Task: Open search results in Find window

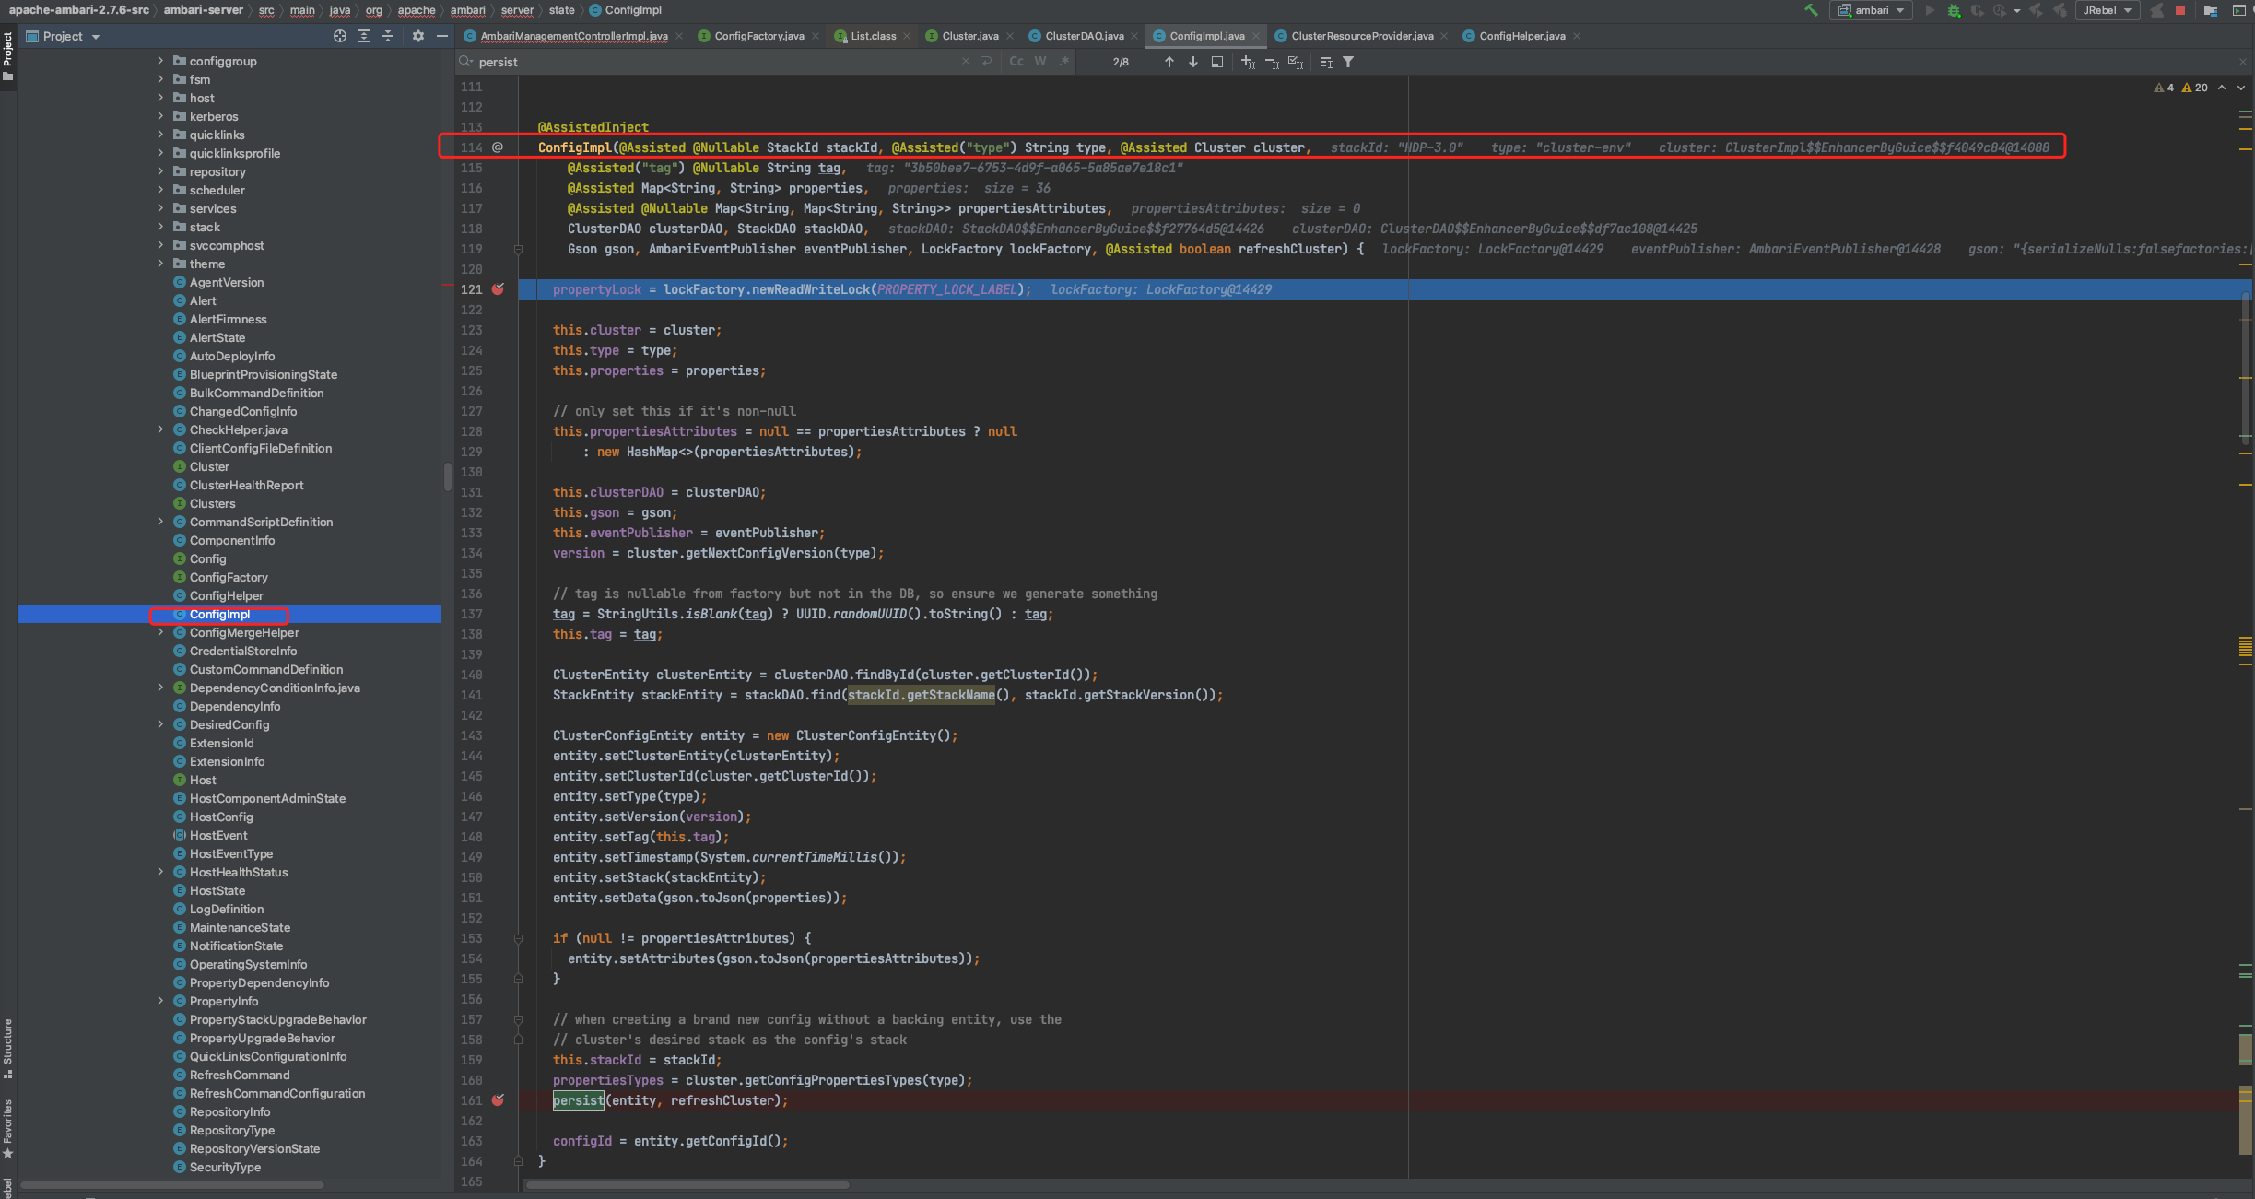Action: click(1217, 62)
